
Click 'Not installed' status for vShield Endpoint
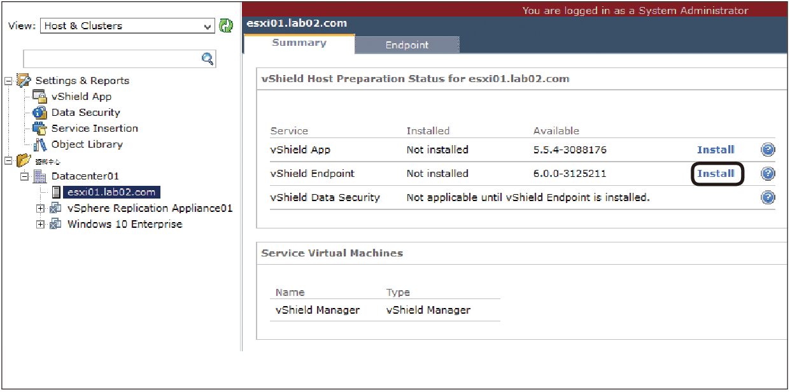tap(437, 174)
